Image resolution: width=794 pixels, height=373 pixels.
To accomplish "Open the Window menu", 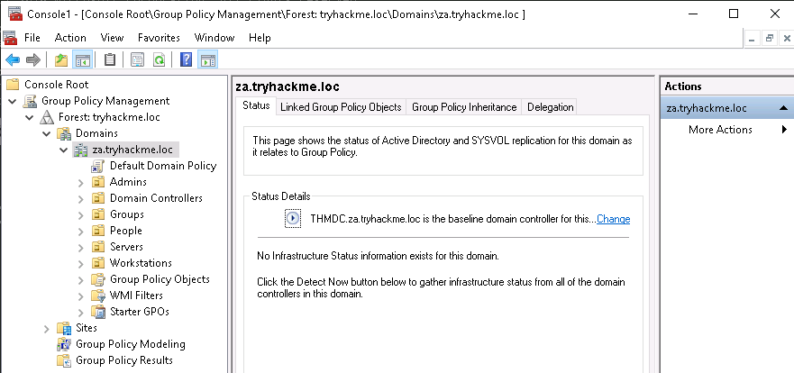I will click(x=214, y=38).
